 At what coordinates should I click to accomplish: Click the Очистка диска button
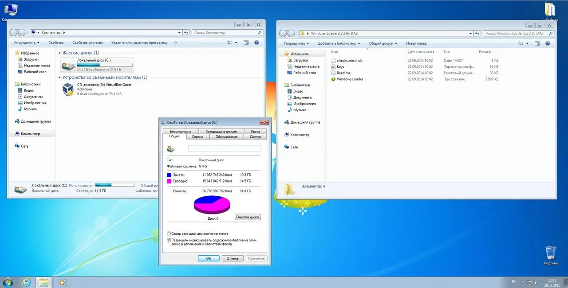248,217
